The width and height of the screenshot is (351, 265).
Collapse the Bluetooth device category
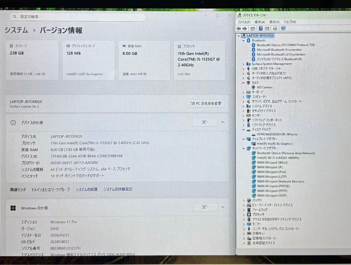(243, 40)
